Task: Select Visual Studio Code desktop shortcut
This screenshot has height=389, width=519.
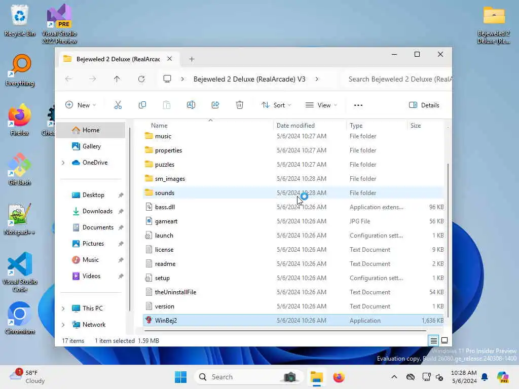Action: (20, 272)
